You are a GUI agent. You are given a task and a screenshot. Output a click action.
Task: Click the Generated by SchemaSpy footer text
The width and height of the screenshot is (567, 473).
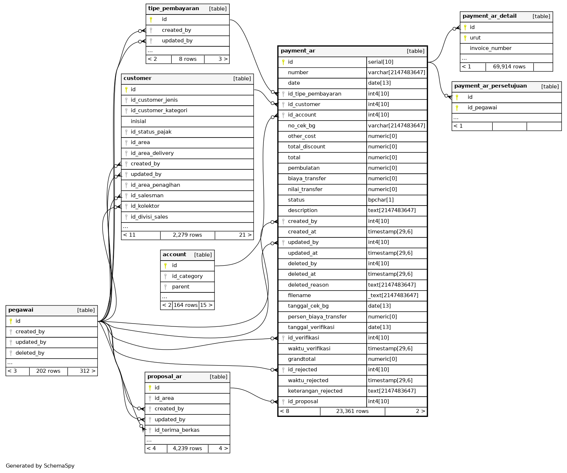(40, 466)
